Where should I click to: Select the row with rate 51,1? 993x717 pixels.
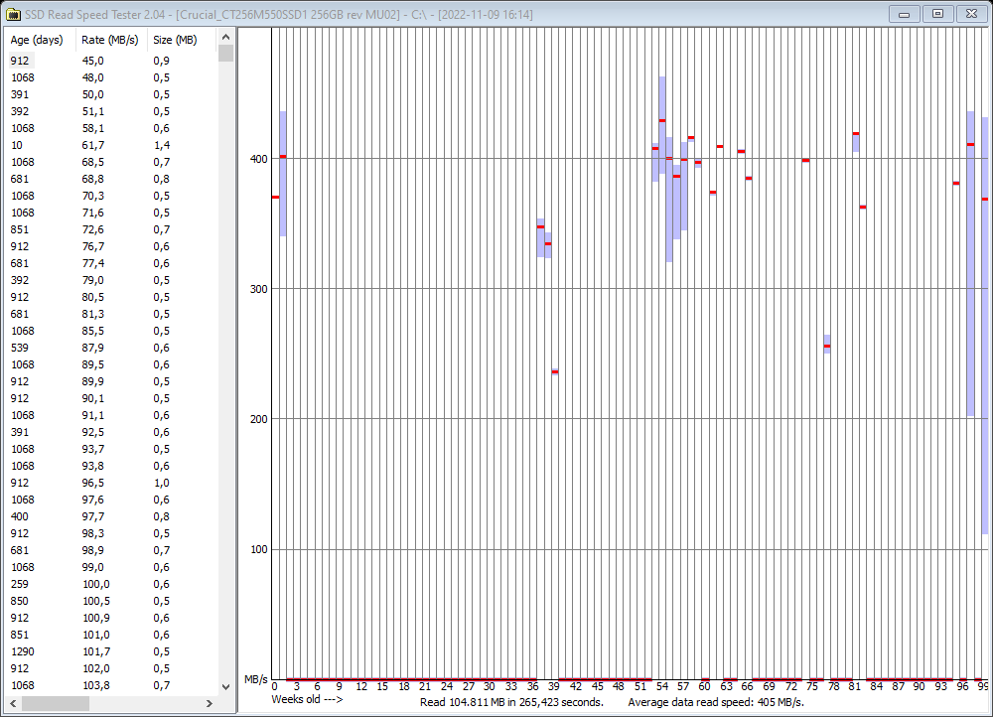coord(111,111)
